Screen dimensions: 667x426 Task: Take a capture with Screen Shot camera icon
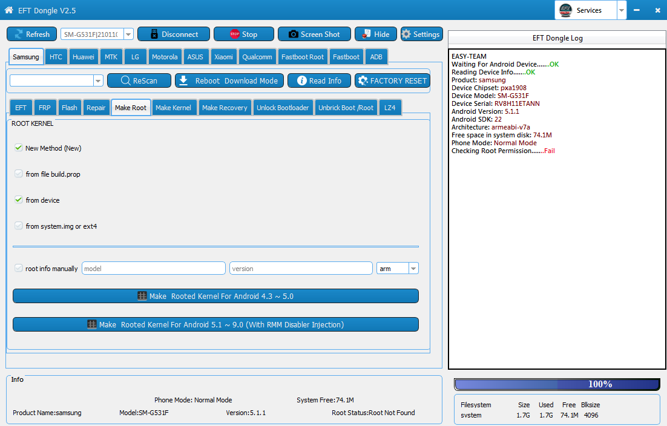pyautogui.click(x=293, y=34)
